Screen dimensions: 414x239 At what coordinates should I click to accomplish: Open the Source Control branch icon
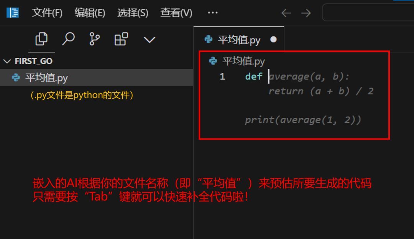click(x=95, y=39)
